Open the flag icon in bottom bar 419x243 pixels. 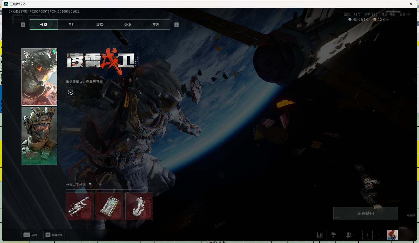tap(333, 235)
